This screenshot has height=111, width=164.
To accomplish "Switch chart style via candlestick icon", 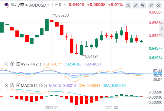I will click(143, 5).
